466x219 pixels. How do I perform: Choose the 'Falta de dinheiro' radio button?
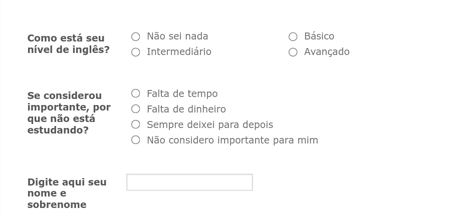pos(135,109)
